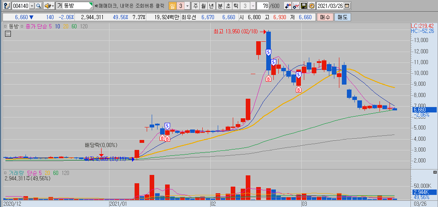Switch to second 초 chart
This screenshot has height=207, width=438.
(228, 5)
